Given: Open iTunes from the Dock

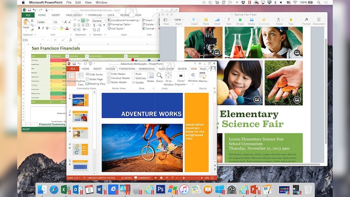Looking at the screenshot, I should 184,190.
